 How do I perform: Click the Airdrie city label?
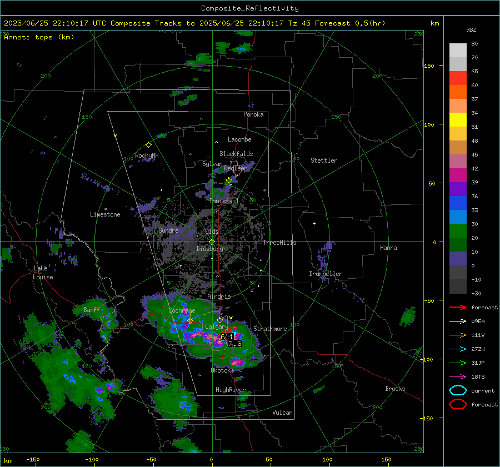pyautogui.click(x=219, y=297)
